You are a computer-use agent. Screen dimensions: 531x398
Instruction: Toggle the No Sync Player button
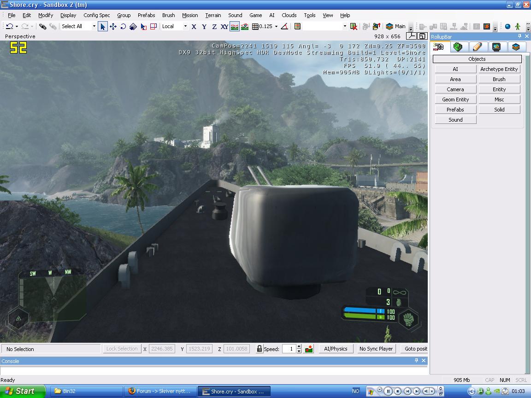coord(376,349)
